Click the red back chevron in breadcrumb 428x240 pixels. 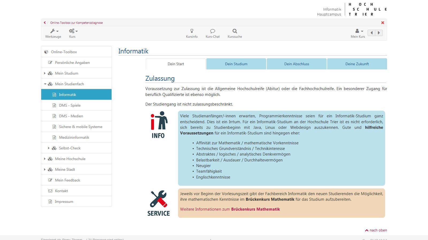(45, 23)
